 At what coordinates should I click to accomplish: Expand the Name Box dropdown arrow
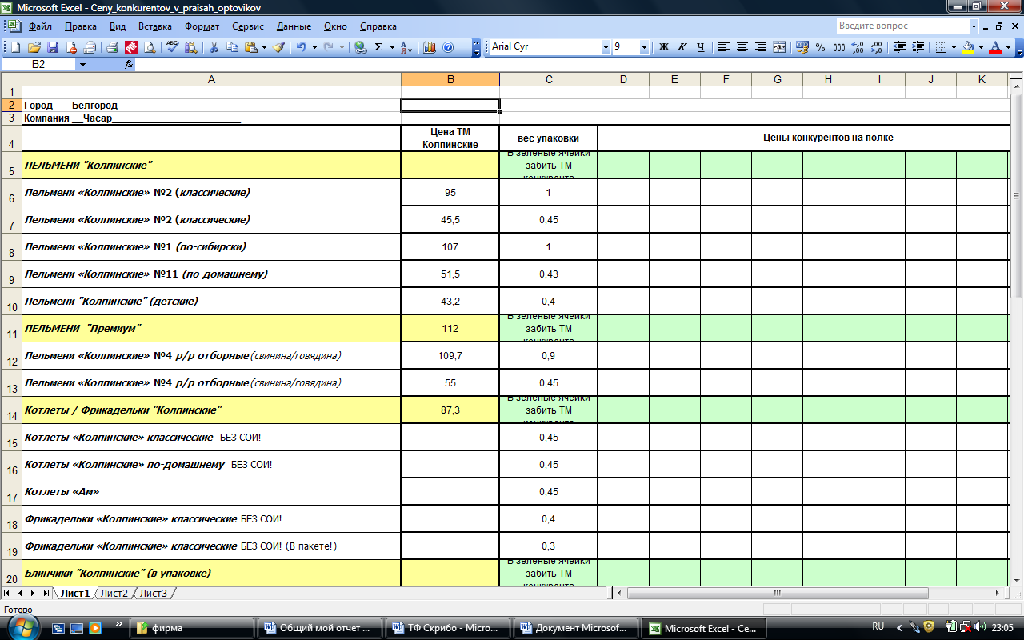pos(82,64)
